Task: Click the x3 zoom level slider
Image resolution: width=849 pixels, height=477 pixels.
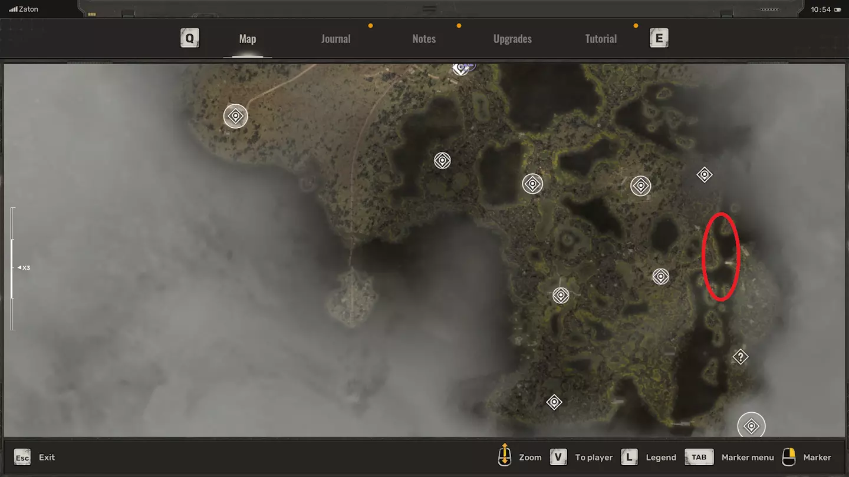Action: [x=13, y=268]
